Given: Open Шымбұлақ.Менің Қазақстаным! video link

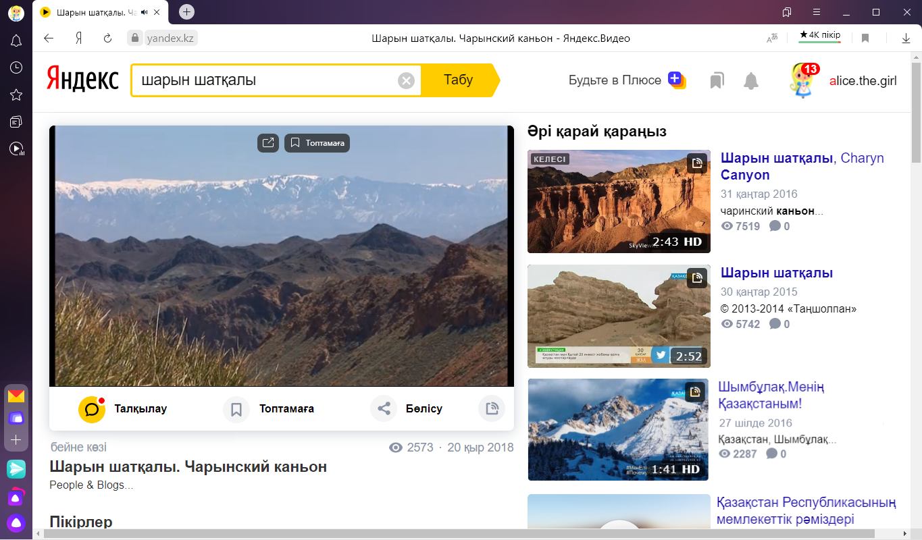Looking at the screenshot, I should coord(771,396).
